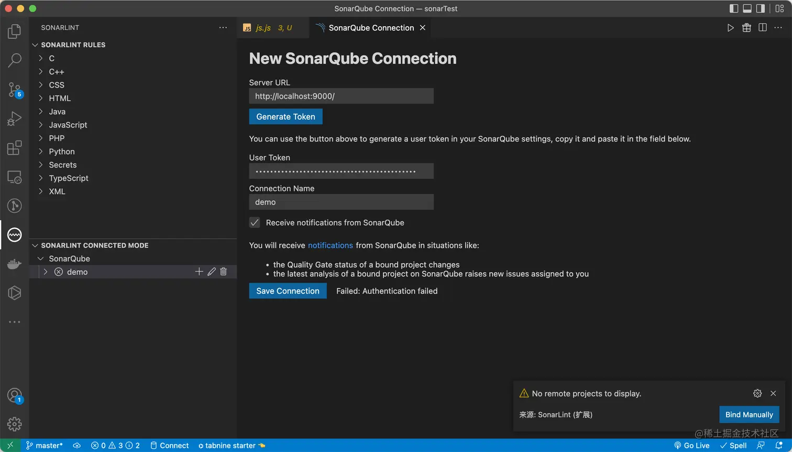Click the Bind Manually button
Screen dimensions: 792x452
click(x=749, y=414)
